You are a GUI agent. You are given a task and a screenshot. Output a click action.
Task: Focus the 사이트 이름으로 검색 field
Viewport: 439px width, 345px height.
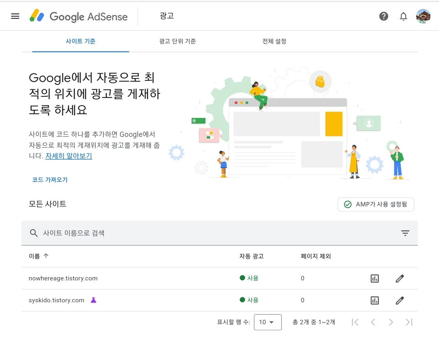click(x=220, y=233)
